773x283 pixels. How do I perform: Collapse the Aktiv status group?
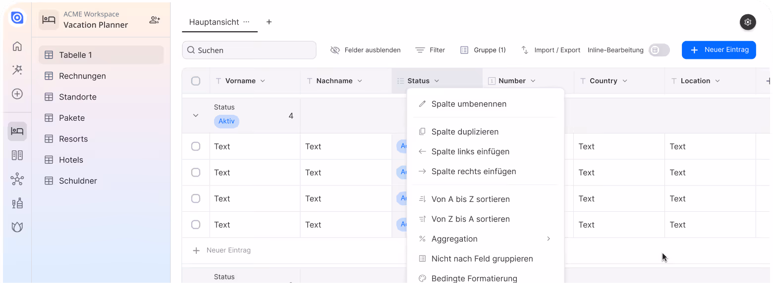coord(196,115)
